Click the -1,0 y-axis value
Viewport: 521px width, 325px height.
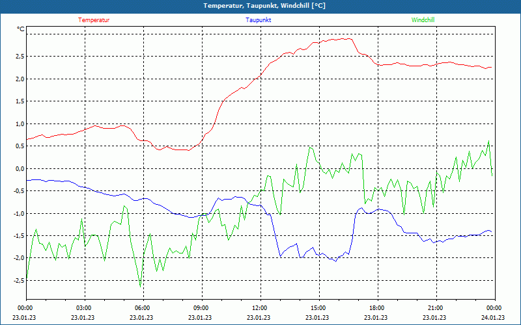tap(19, 214)
